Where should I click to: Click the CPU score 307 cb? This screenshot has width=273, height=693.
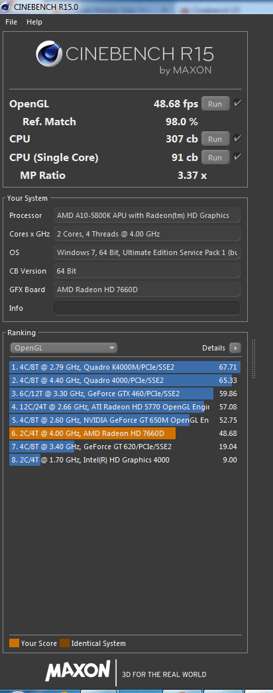182,138
